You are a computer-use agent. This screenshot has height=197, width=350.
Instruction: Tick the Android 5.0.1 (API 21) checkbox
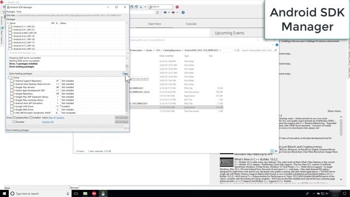(x=10, y=30)
